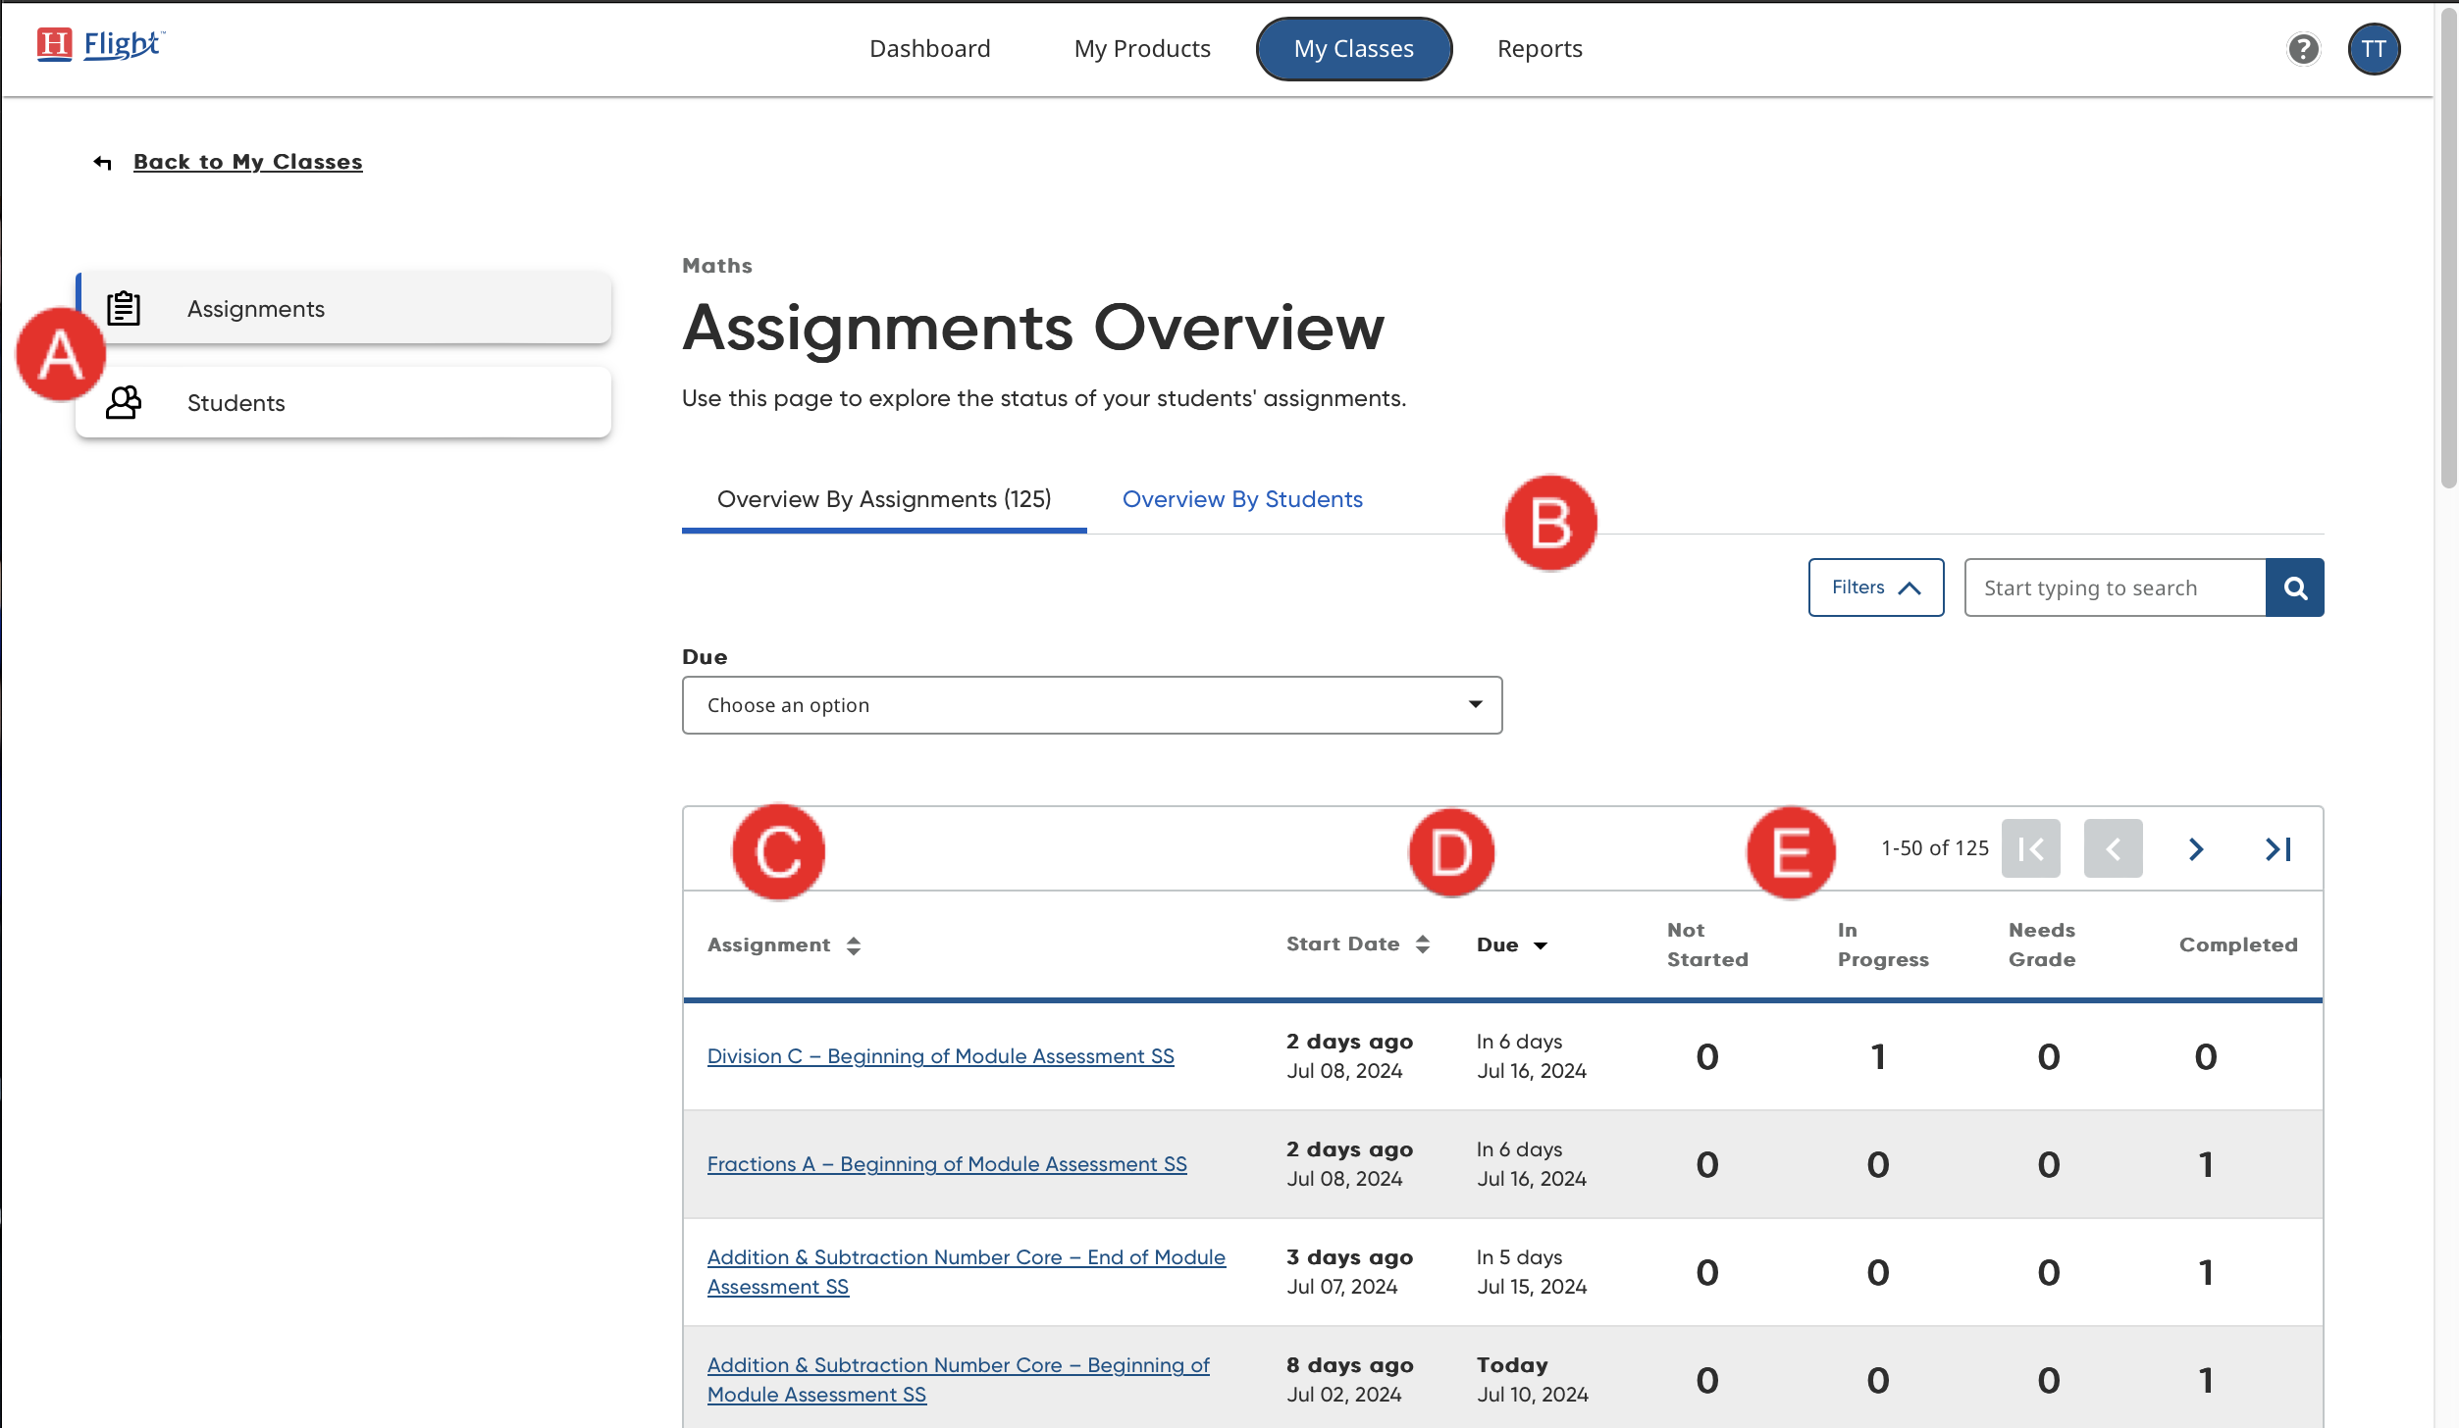Click Back to My Classes link
Image resolution: width=2459 pixels, height=1428 pixels.
[247, 162]
